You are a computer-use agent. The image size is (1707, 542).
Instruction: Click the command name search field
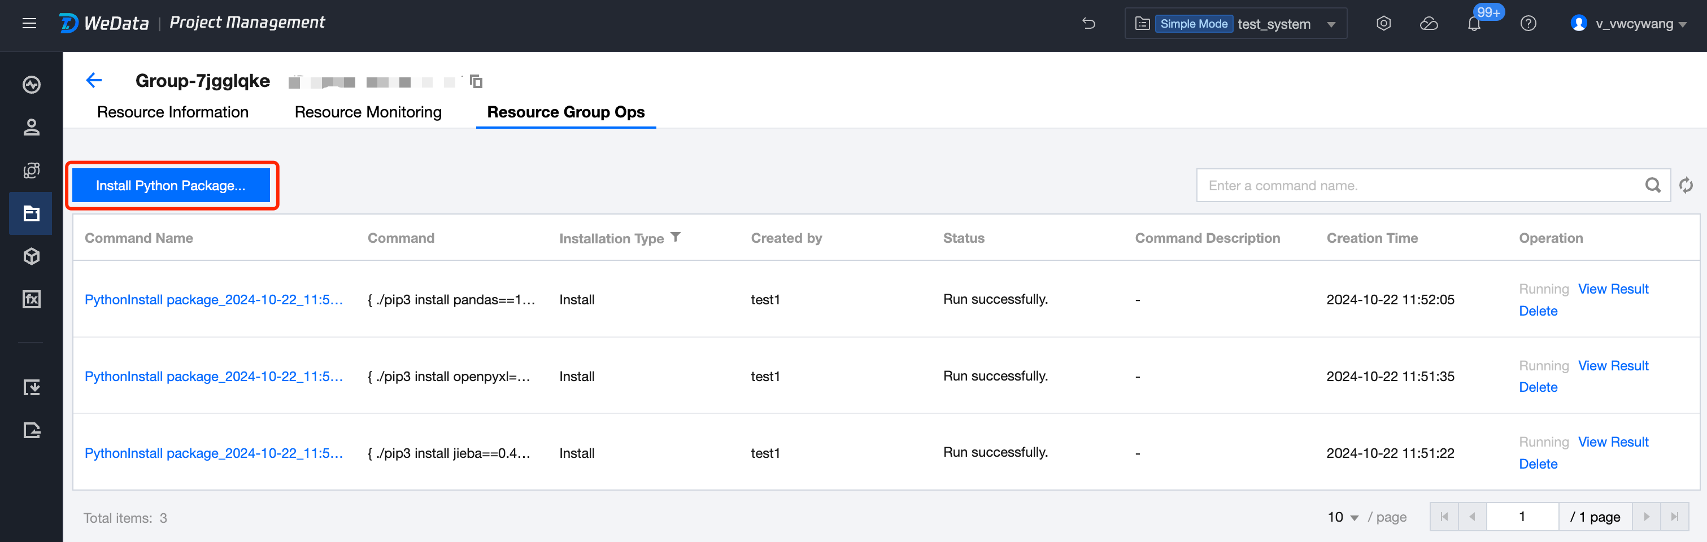coord(1418,186)
